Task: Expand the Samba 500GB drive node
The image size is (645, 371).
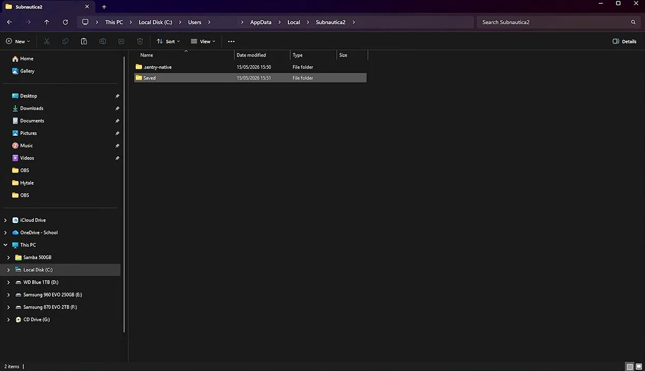Action: pyautogui.click(x=8, y=258)
